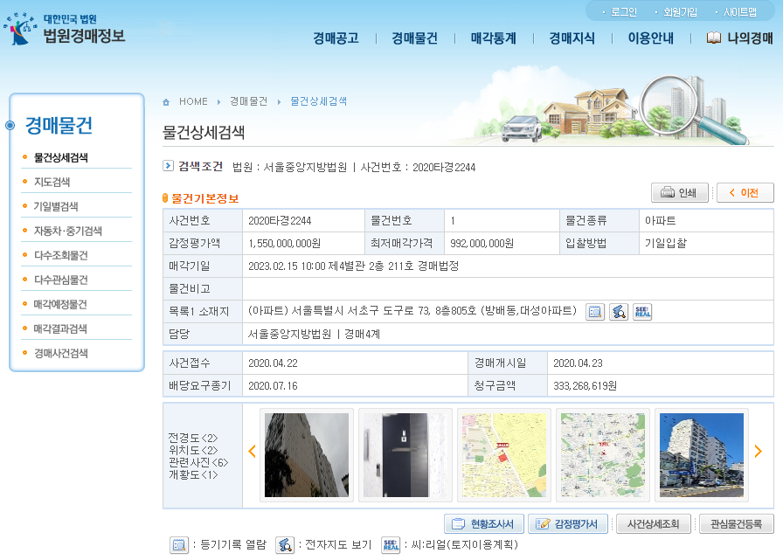Open the apartment building exterior photo thumbnail
This screenshot has height=560, width=783.
(x=307, y=455)
